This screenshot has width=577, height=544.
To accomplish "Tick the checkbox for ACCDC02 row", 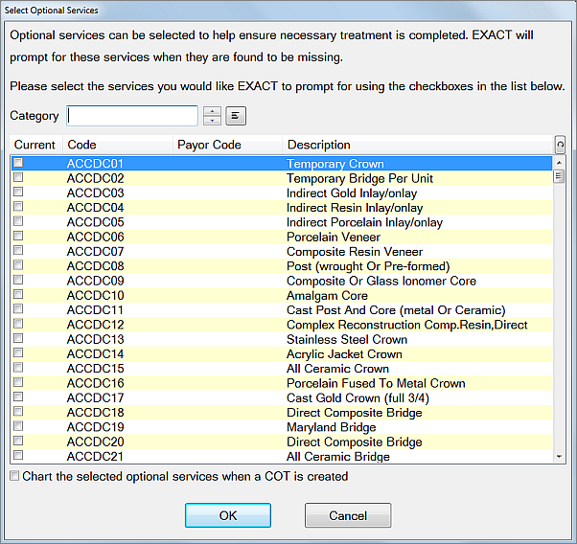I will (x=18, y=177).
